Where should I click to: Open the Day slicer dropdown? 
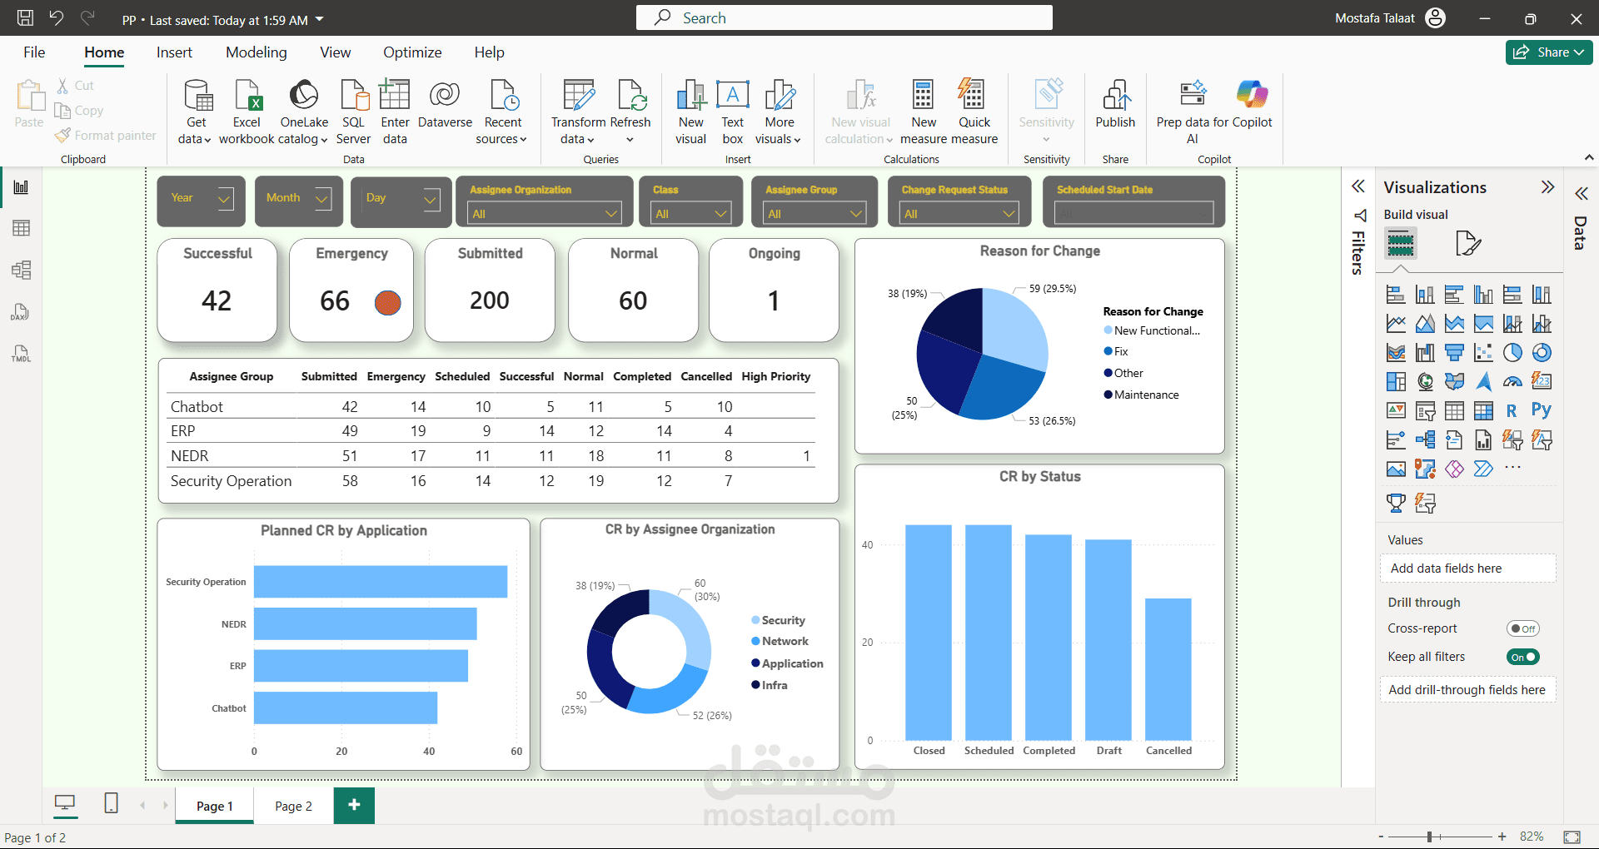pyautogui.click(x=431, y=199)
